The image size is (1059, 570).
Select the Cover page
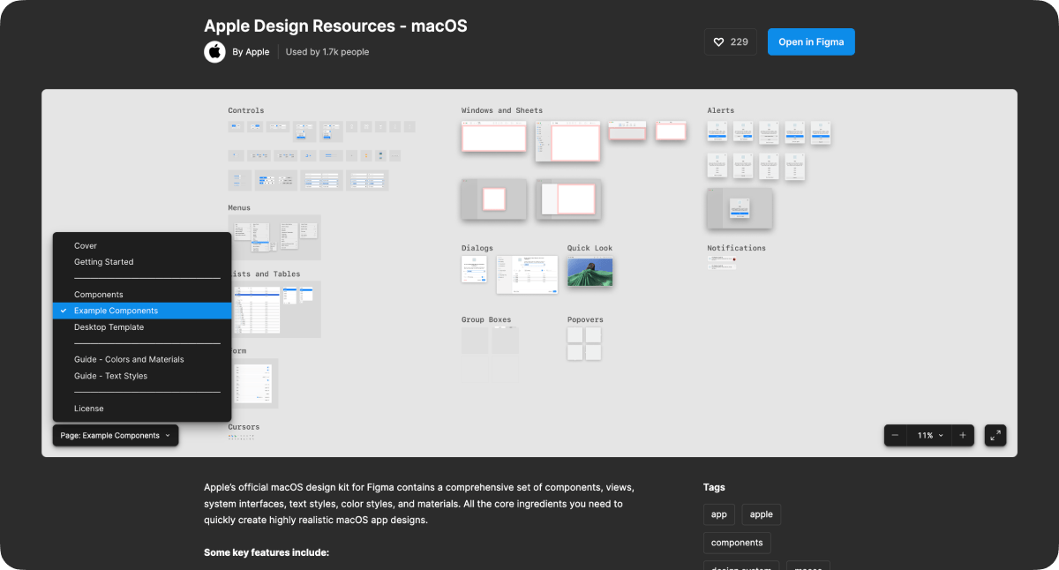(x=142, y=245)
